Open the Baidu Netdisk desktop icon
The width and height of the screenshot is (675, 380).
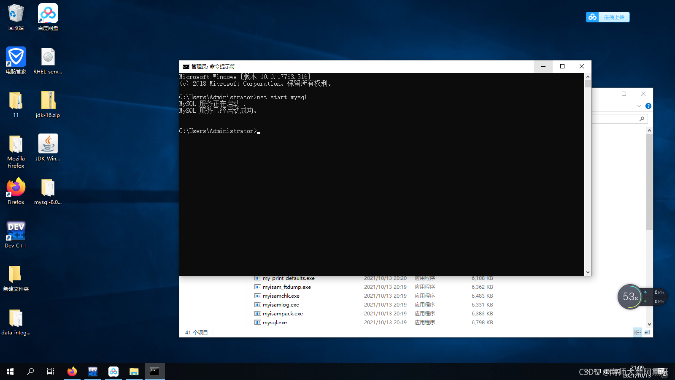tap(48, 17)
